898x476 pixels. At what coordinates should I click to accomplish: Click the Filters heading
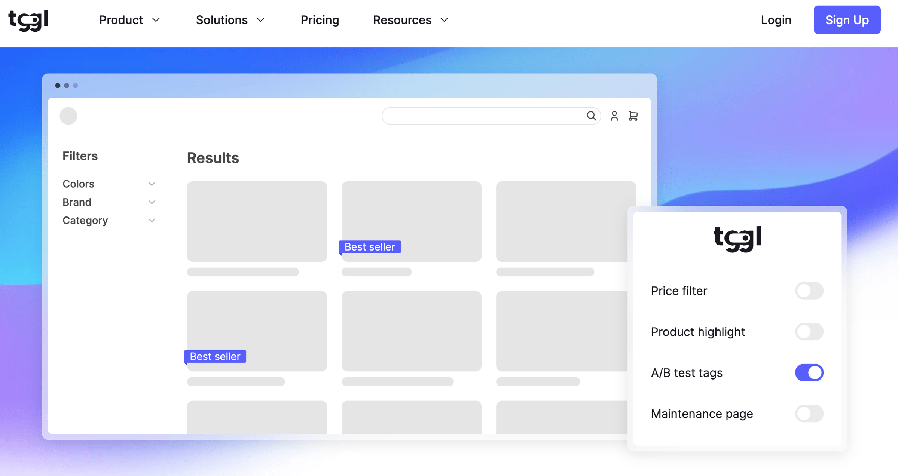pyautogui.click(x=80, y=156)
